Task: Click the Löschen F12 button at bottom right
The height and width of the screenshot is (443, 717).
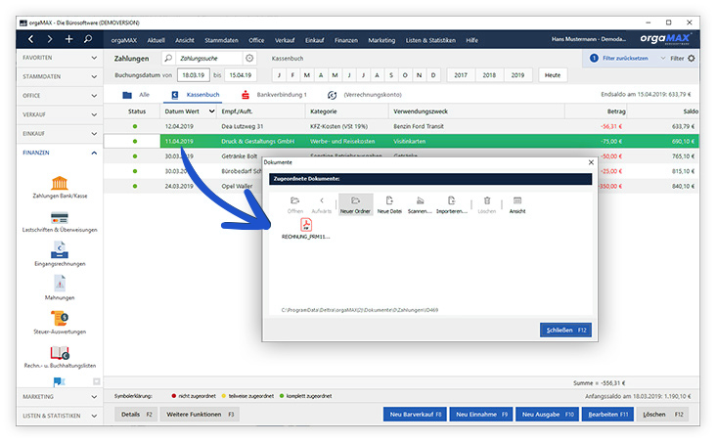Action: coord(662,415)
